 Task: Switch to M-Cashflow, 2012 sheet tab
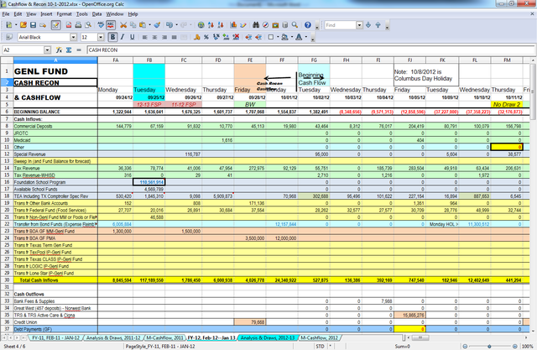319,337
